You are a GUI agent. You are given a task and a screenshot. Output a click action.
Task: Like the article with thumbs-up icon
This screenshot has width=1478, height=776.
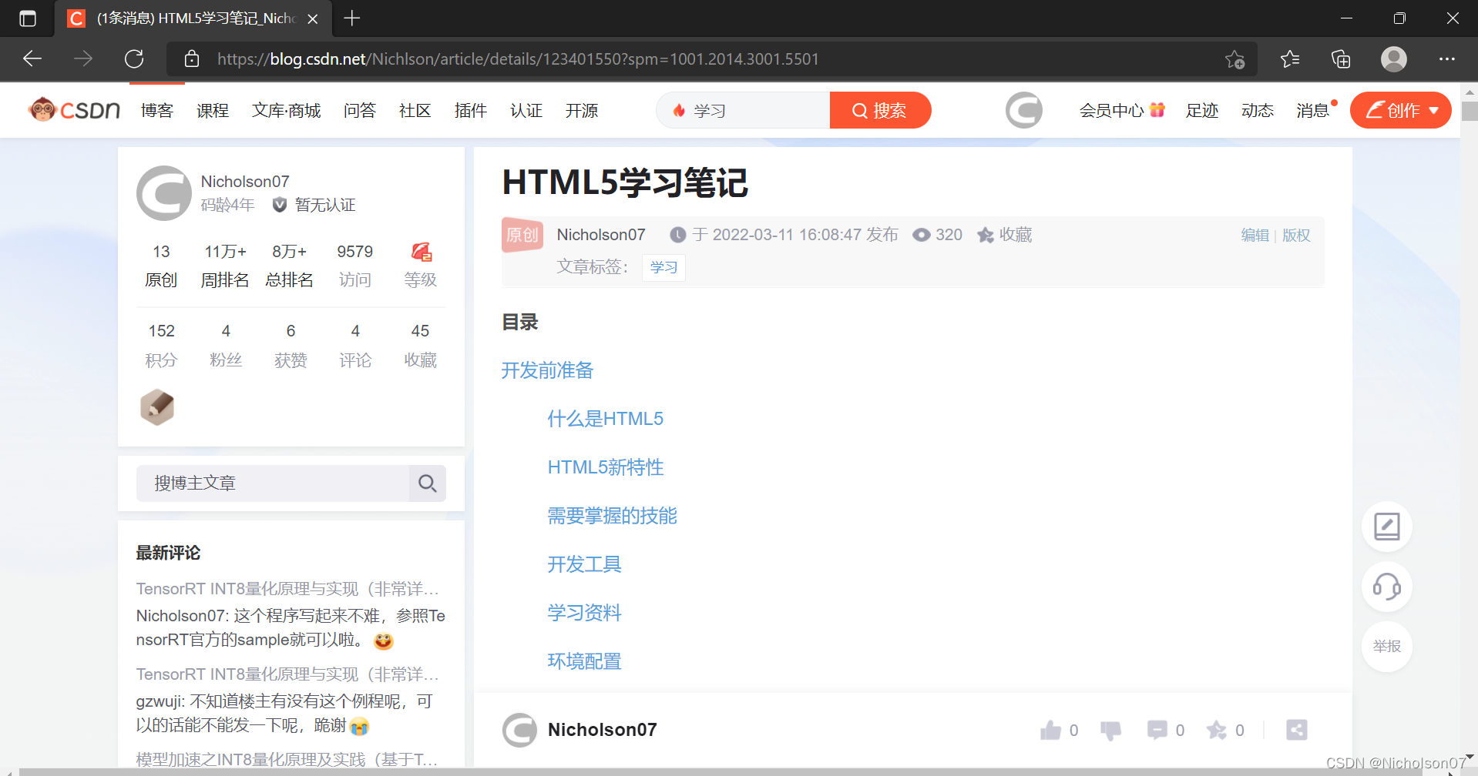(x=1050, y=730)
